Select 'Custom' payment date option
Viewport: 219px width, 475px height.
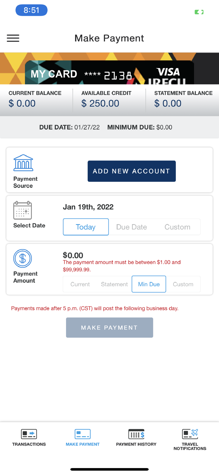[x=177, y=227]
